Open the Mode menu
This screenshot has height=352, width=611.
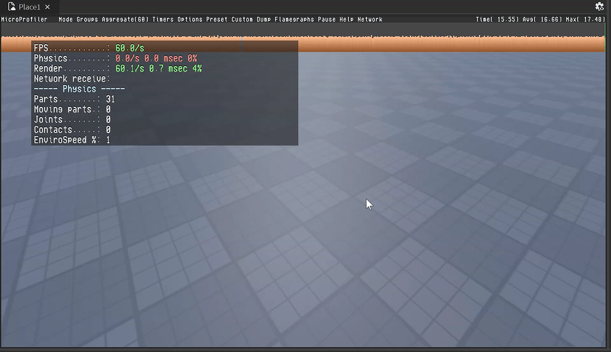point(64,19)
